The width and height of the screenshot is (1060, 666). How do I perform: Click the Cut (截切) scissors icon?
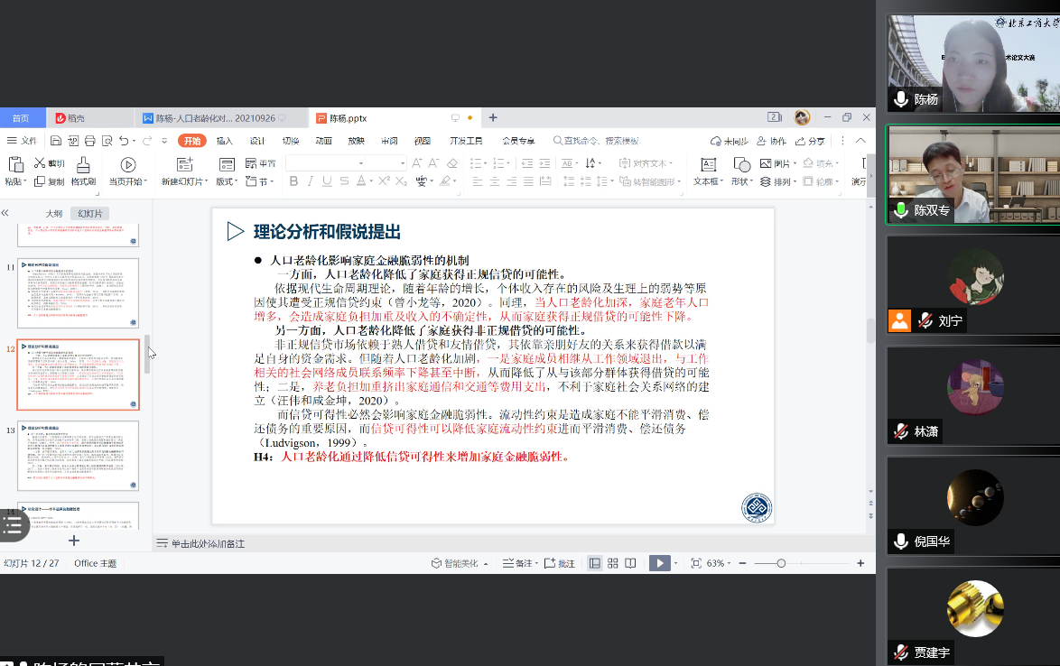click(x=41, y=163)
